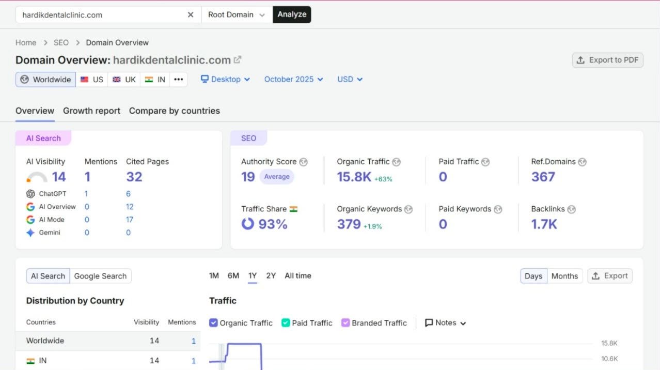Click the globe icon next to Authority Score
This screenshot has width=660, height=370.
(x=303, y=162)
